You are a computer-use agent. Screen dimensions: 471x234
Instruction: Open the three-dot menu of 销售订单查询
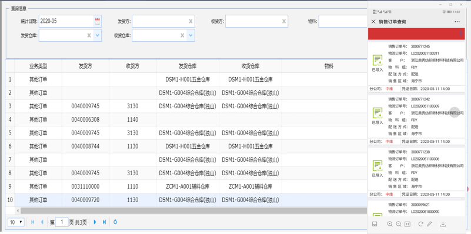(x=457, y=22)
